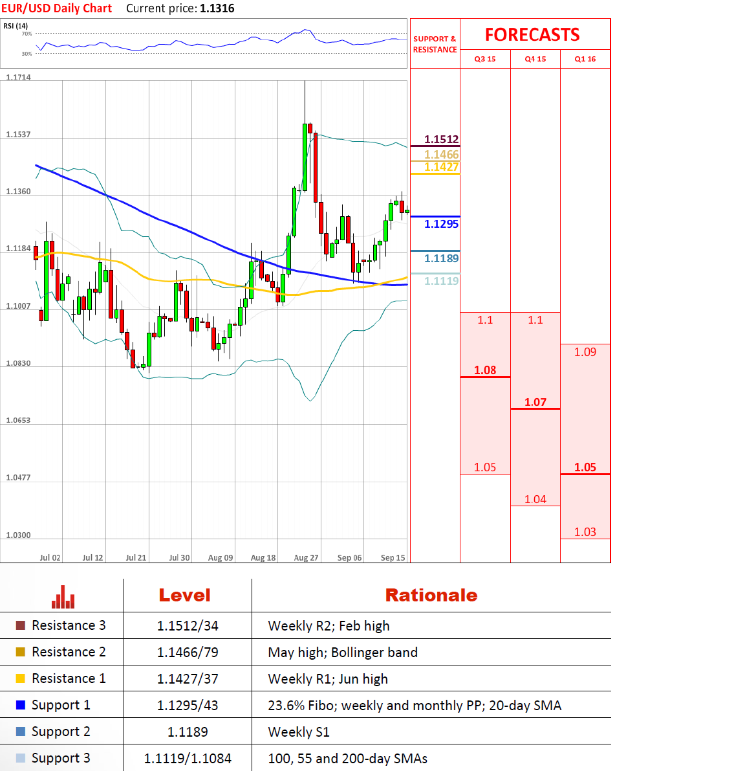
Task: Click the Resistance 3 row label
Action: point(69,625)
